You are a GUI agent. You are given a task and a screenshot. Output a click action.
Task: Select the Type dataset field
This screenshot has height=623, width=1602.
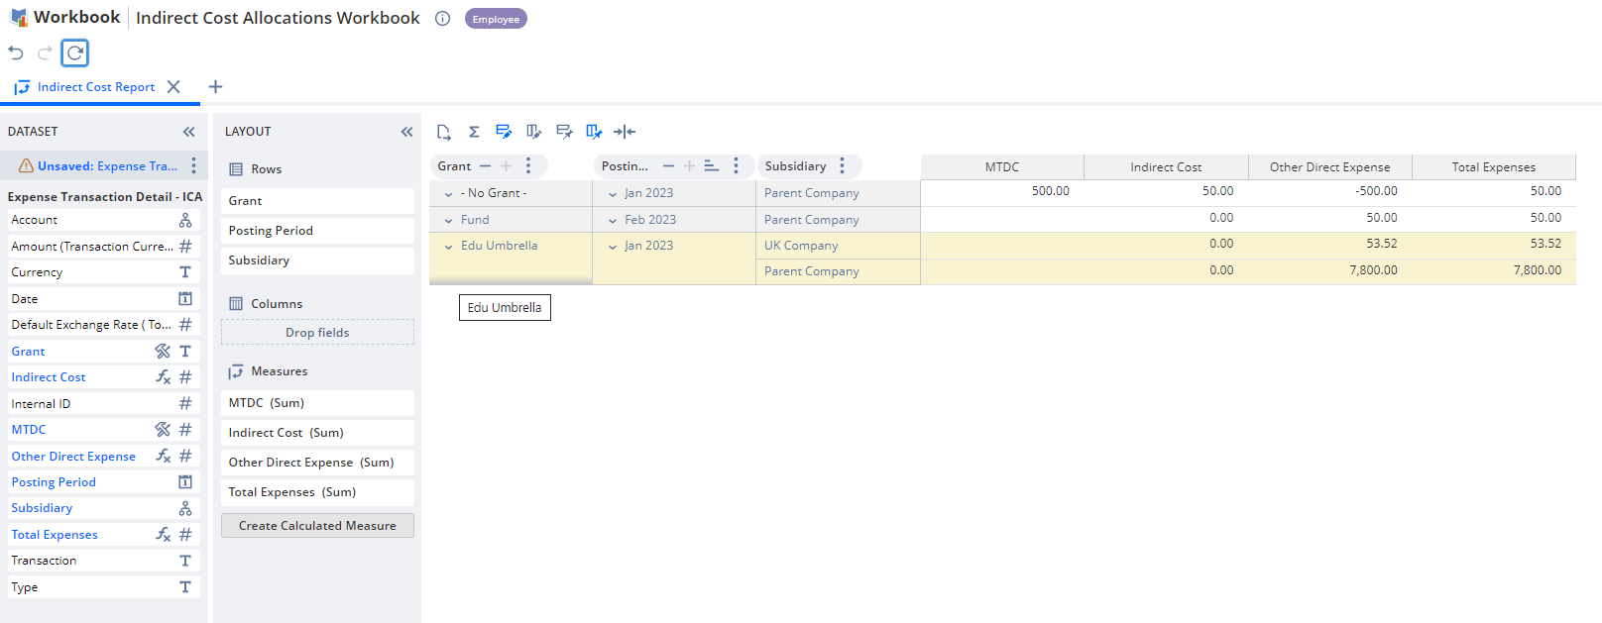pos(104,586)
